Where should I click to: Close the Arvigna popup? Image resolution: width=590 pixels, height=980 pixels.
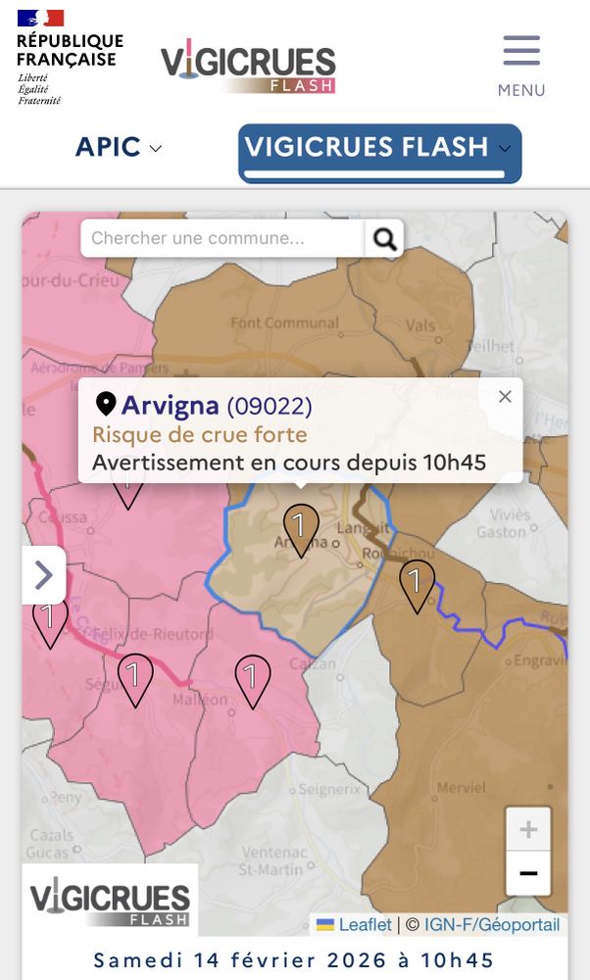pyautogui.click(x=505, y=396)
